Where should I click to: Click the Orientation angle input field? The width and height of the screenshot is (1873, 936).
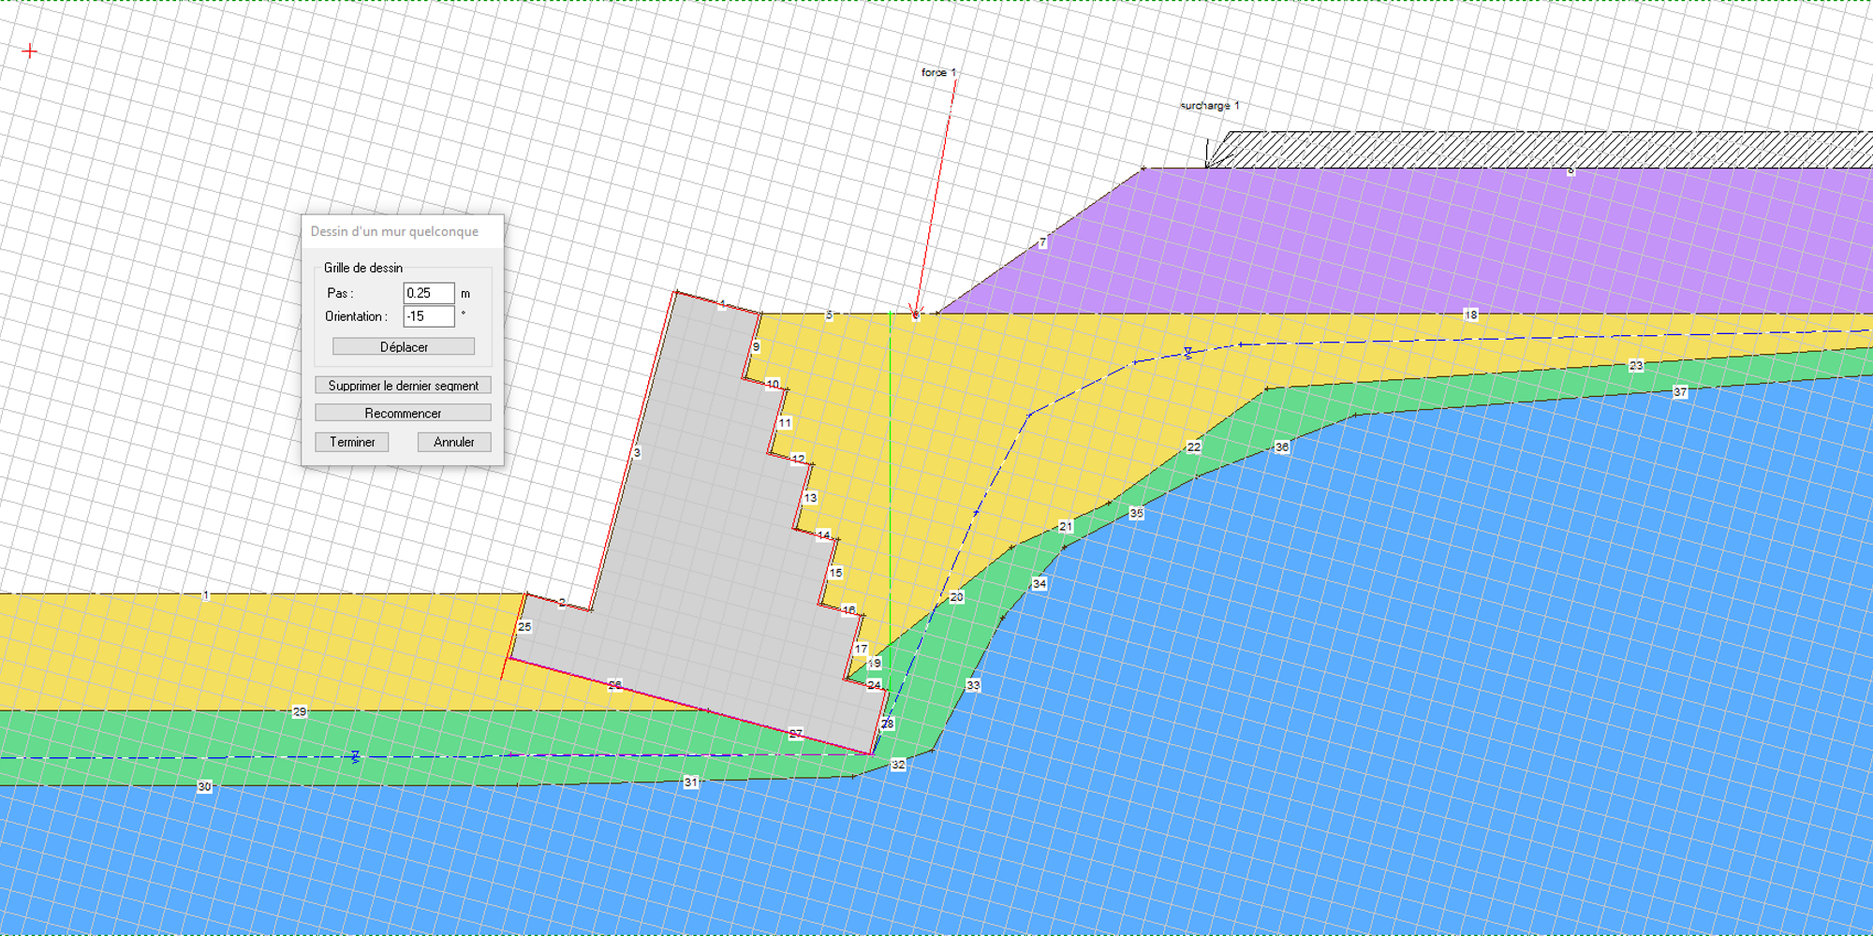(428, 316)
